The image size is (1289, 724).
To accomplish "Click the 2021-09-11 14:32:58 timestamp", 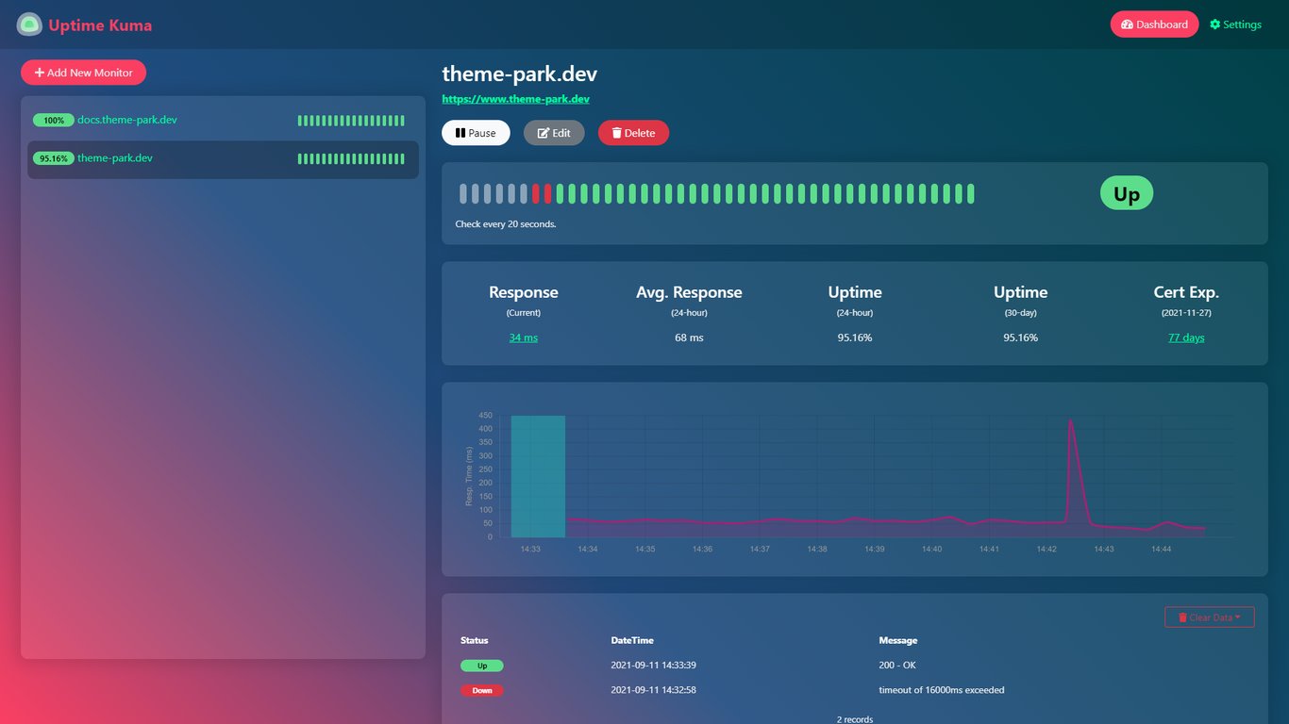I will point(654,690).
